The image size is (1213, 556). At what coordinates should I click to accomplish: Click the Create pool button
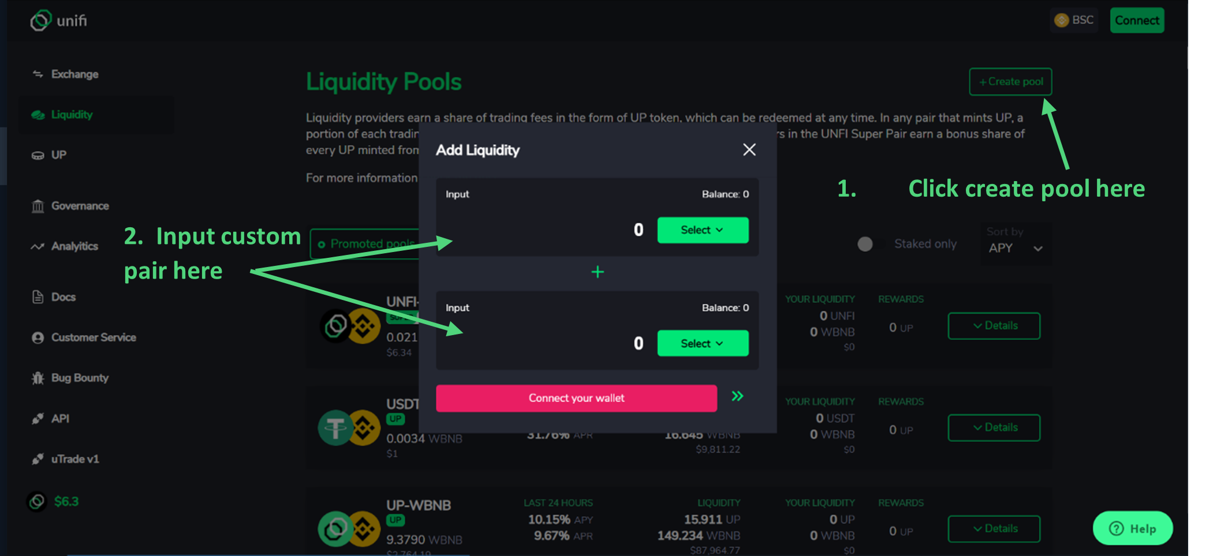[1010, 82]
